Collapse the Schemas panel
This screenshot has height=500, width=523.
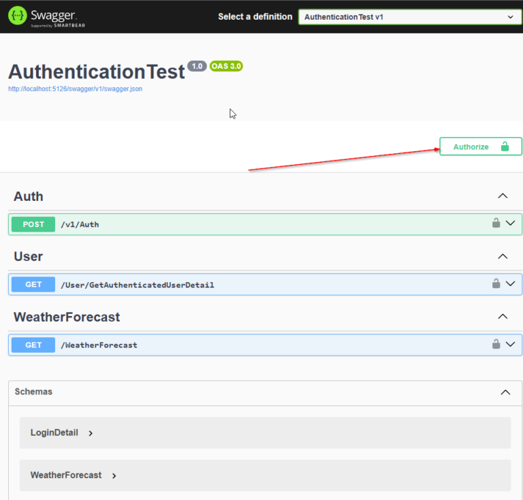pos(505,392)
